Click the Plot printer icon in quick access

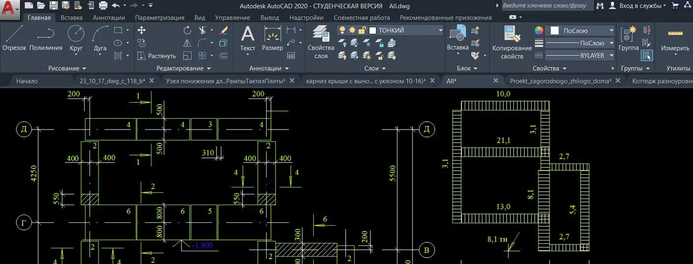[x=103, y=6]
